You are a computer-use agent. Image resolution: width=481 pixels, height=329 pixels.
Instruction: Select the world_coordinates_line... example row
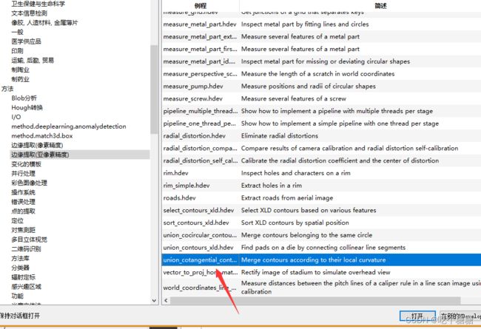coord(321,288)
